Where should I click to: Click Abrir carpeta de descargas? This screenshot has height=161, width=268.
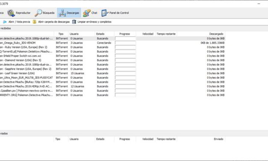point(51,22)
